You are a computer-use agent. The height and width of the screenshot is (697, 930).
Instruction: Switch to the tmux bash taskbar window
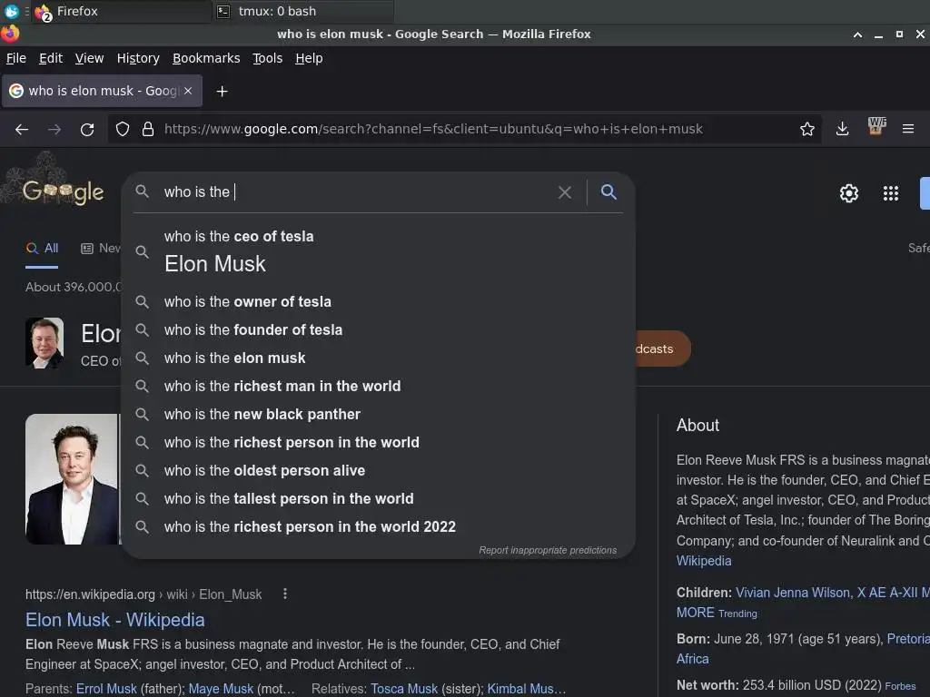pos(302,11)
